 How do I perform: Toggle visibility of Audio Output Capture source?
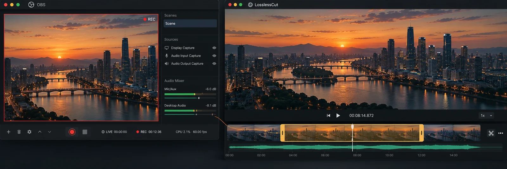[214, 64]
